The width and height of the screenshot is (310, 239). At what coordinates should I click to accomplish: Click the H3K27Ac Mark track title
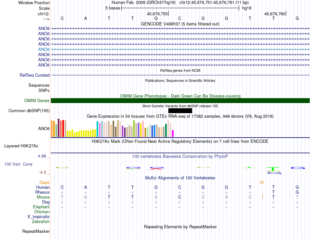[180, 142]
